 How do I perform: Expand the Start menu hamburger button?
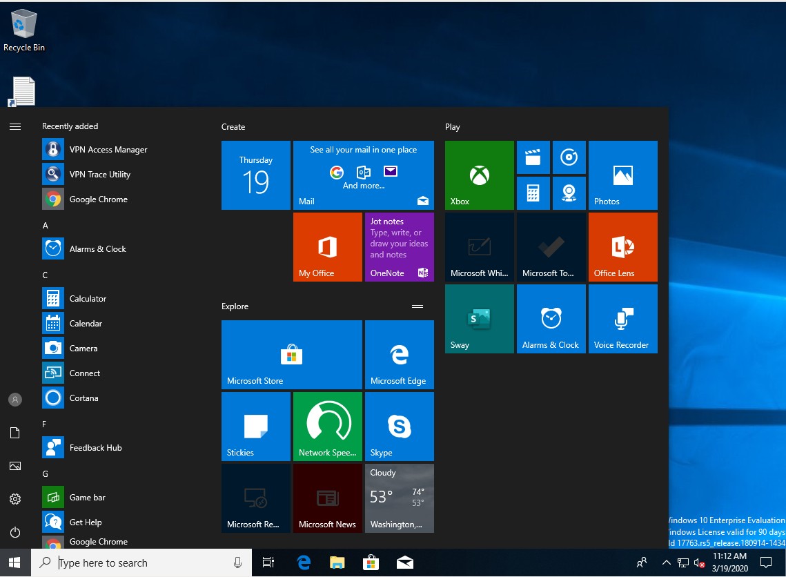tap(15, 126)
